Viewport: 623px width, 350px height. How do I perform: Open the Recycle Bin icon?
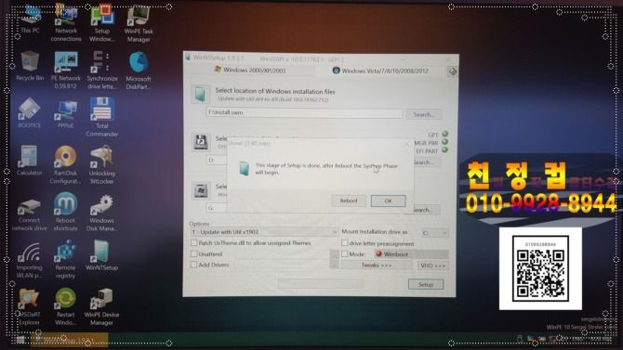pos(30,66)
